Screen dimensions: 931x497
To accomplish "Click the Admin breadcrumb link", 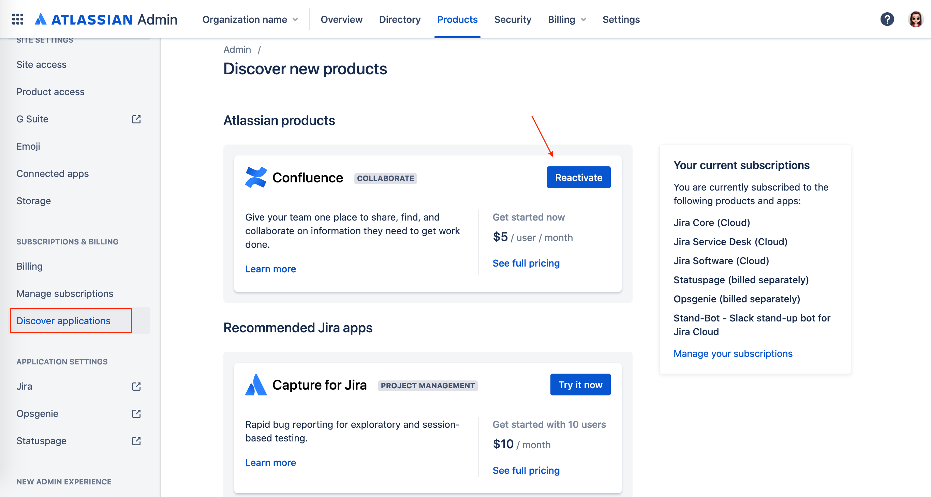I will tap(237, 49).
